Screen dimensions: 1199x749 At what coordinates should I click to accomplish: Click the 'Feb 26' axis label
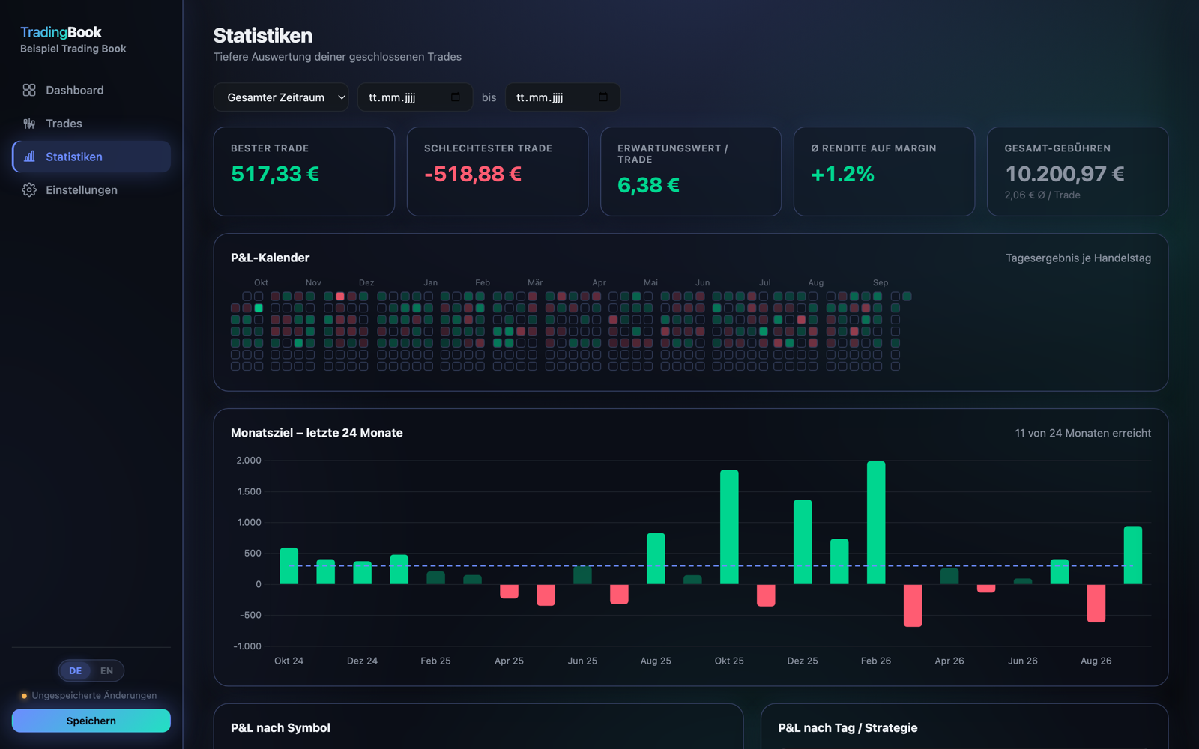tap(876, 661)
